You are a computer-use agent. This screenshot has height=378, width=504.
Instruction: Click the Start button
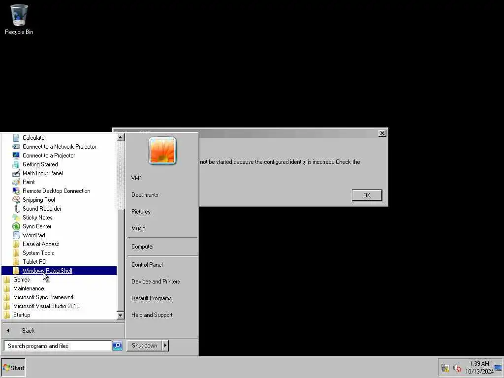(x=13, y=368)
